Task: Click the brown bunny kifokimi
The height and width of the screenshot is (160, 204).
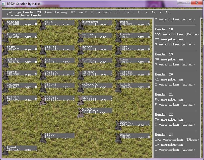Action: click(80, 113)
